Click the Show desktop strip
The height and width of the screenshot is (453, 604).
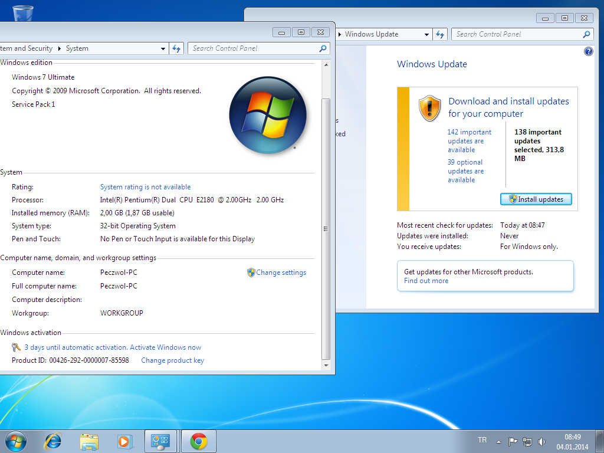click(600, 441)
